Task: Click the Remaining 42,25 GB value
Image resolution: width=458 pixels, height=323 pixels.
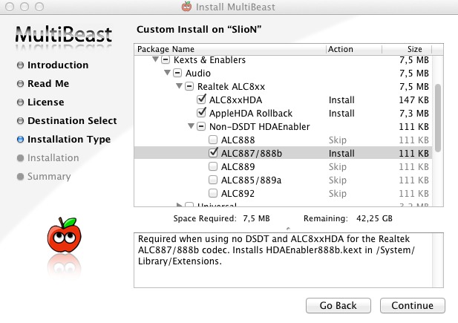Action: [x=374, y=218]
